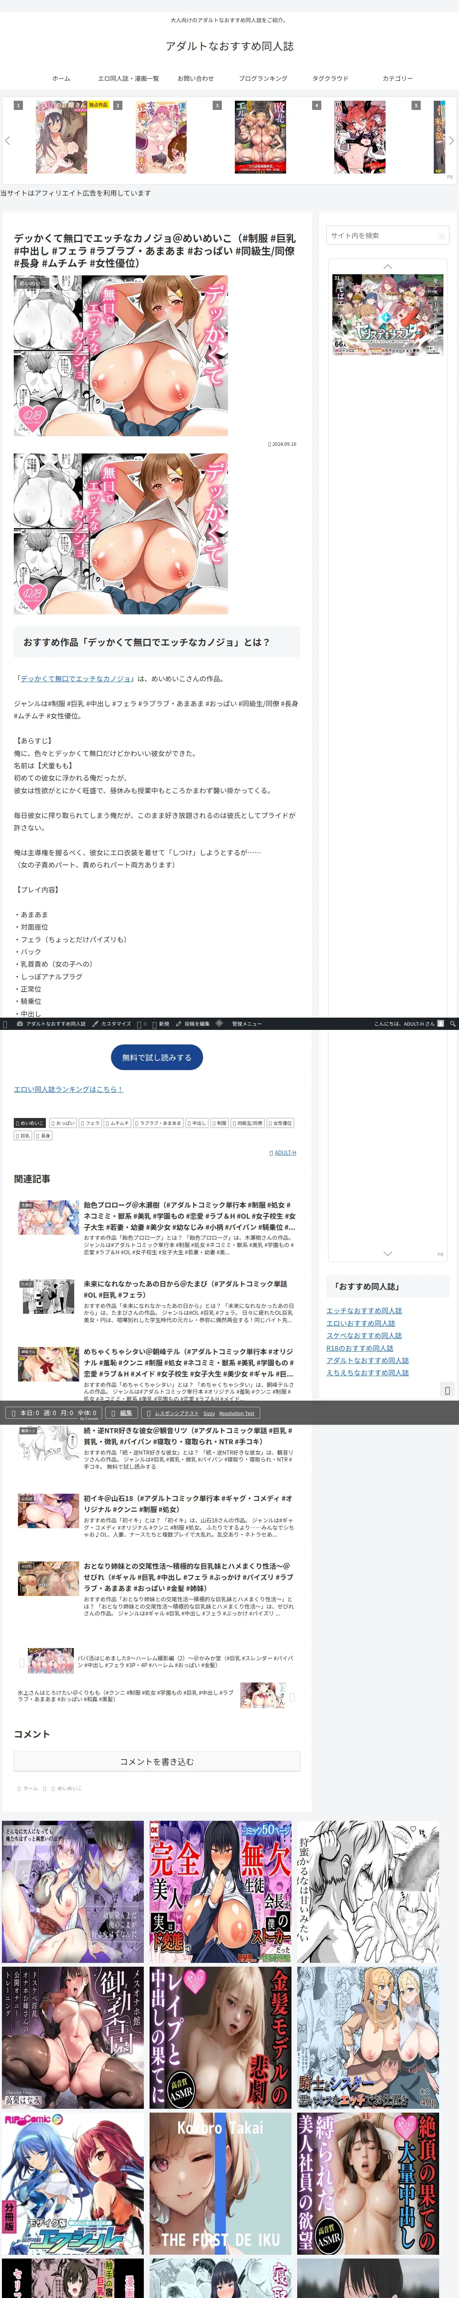Image resolution: width=459 pixels, height=2298 pixels.
Task: Open the エロ同人誌・漫画一覧 menu item
Action: (129, 79)
